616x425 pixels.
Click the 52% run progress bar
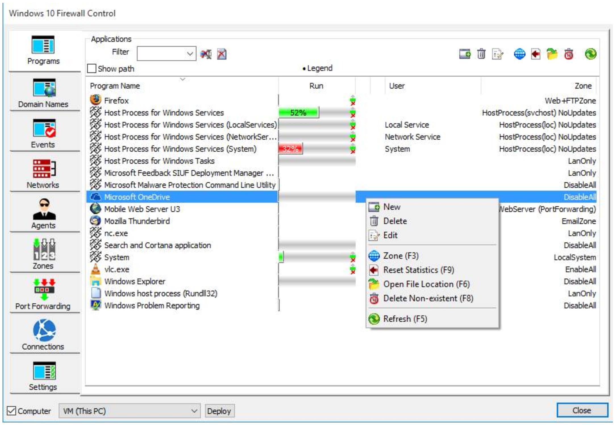[298, 112]
